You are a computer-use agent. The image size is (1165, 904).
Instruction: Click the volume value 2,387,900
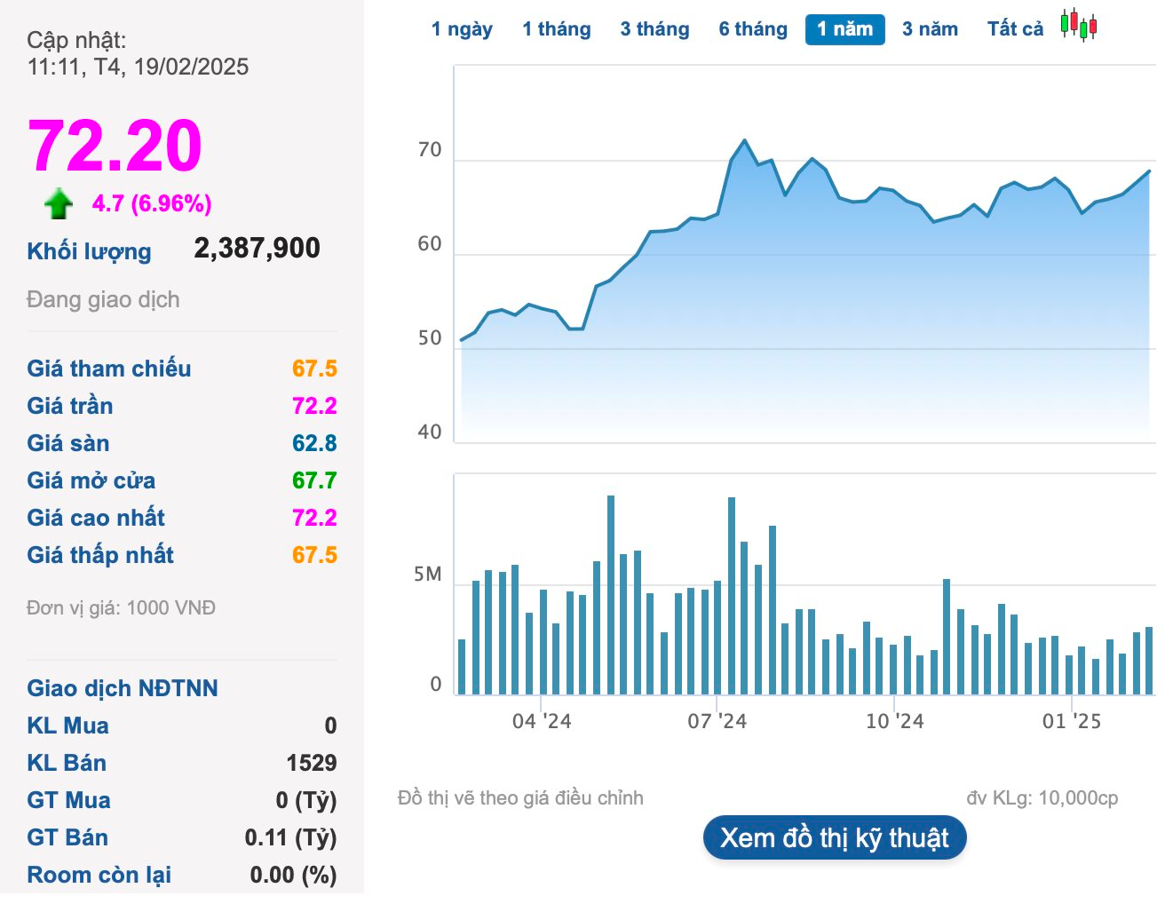[x=257, y=248]
